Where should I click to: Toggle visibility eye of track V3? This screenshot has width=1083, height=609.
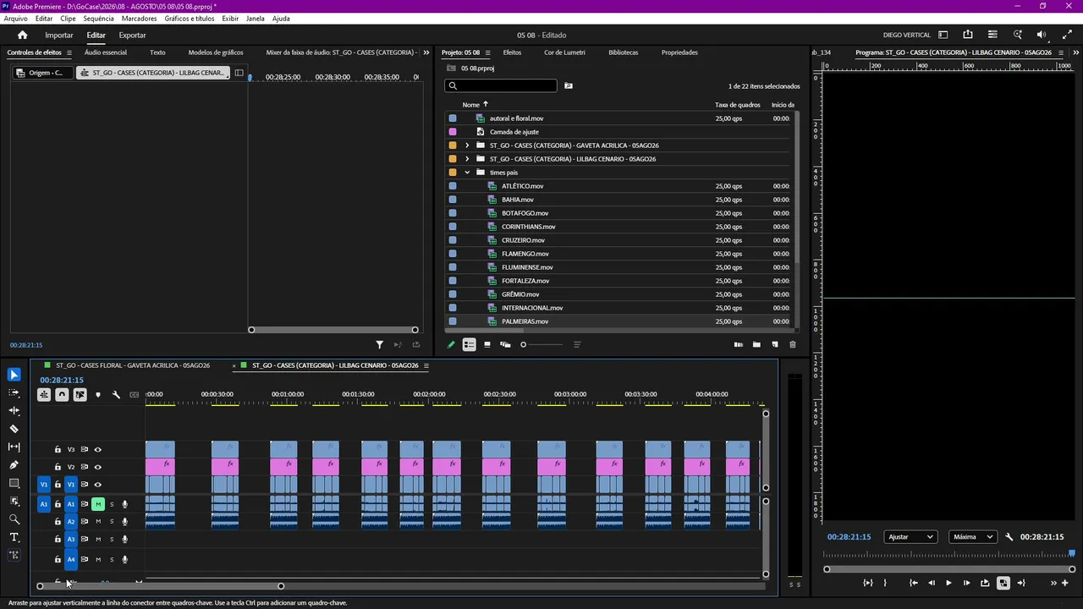tap(98, 449)
